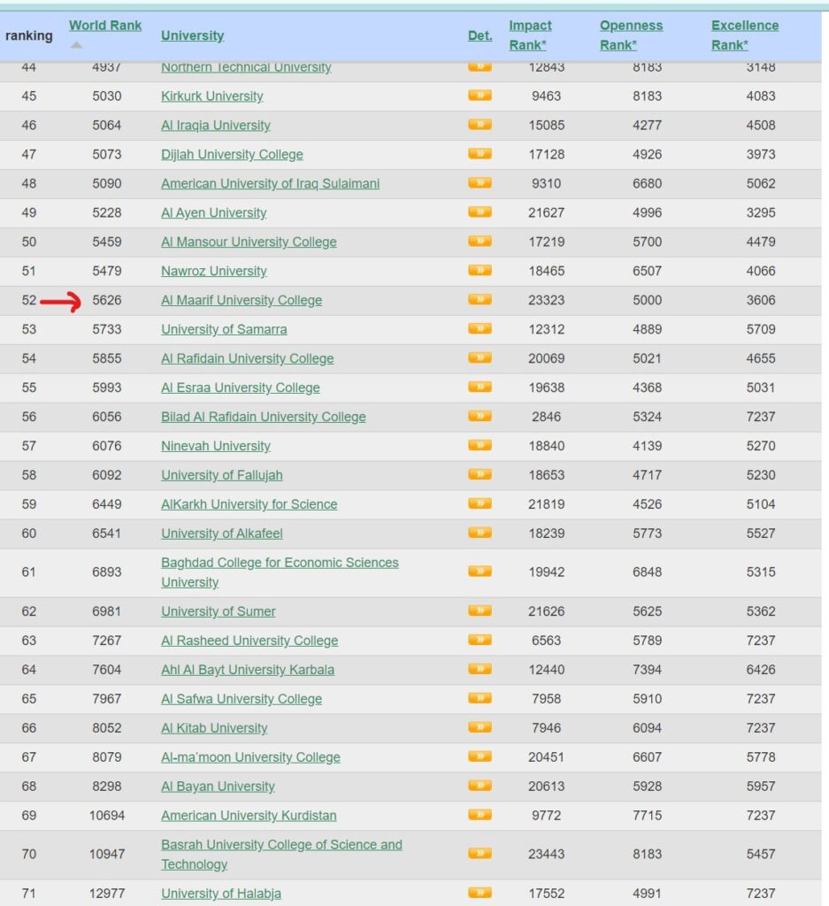Click details icon for Al Rasheed University College
This screenshot has width=829, height=906.
(x=480, y=640)
